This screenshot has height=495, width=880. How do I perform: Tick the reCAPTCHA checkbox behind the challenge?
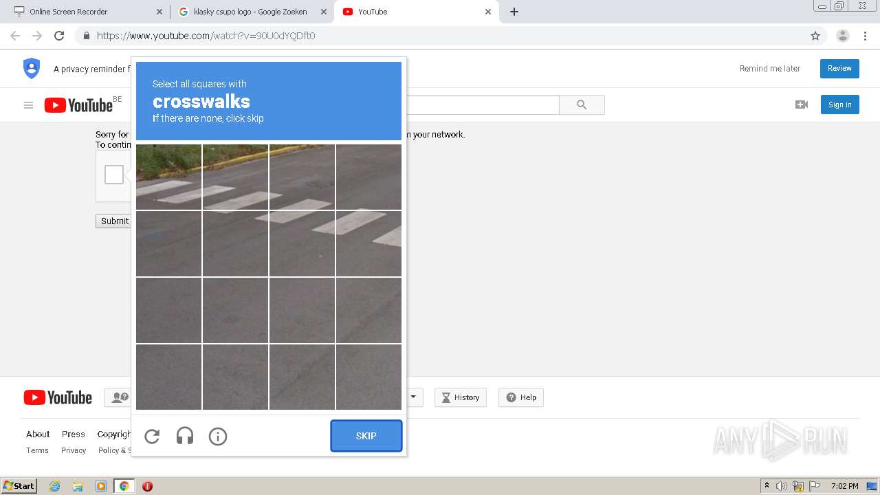(114, 175)
